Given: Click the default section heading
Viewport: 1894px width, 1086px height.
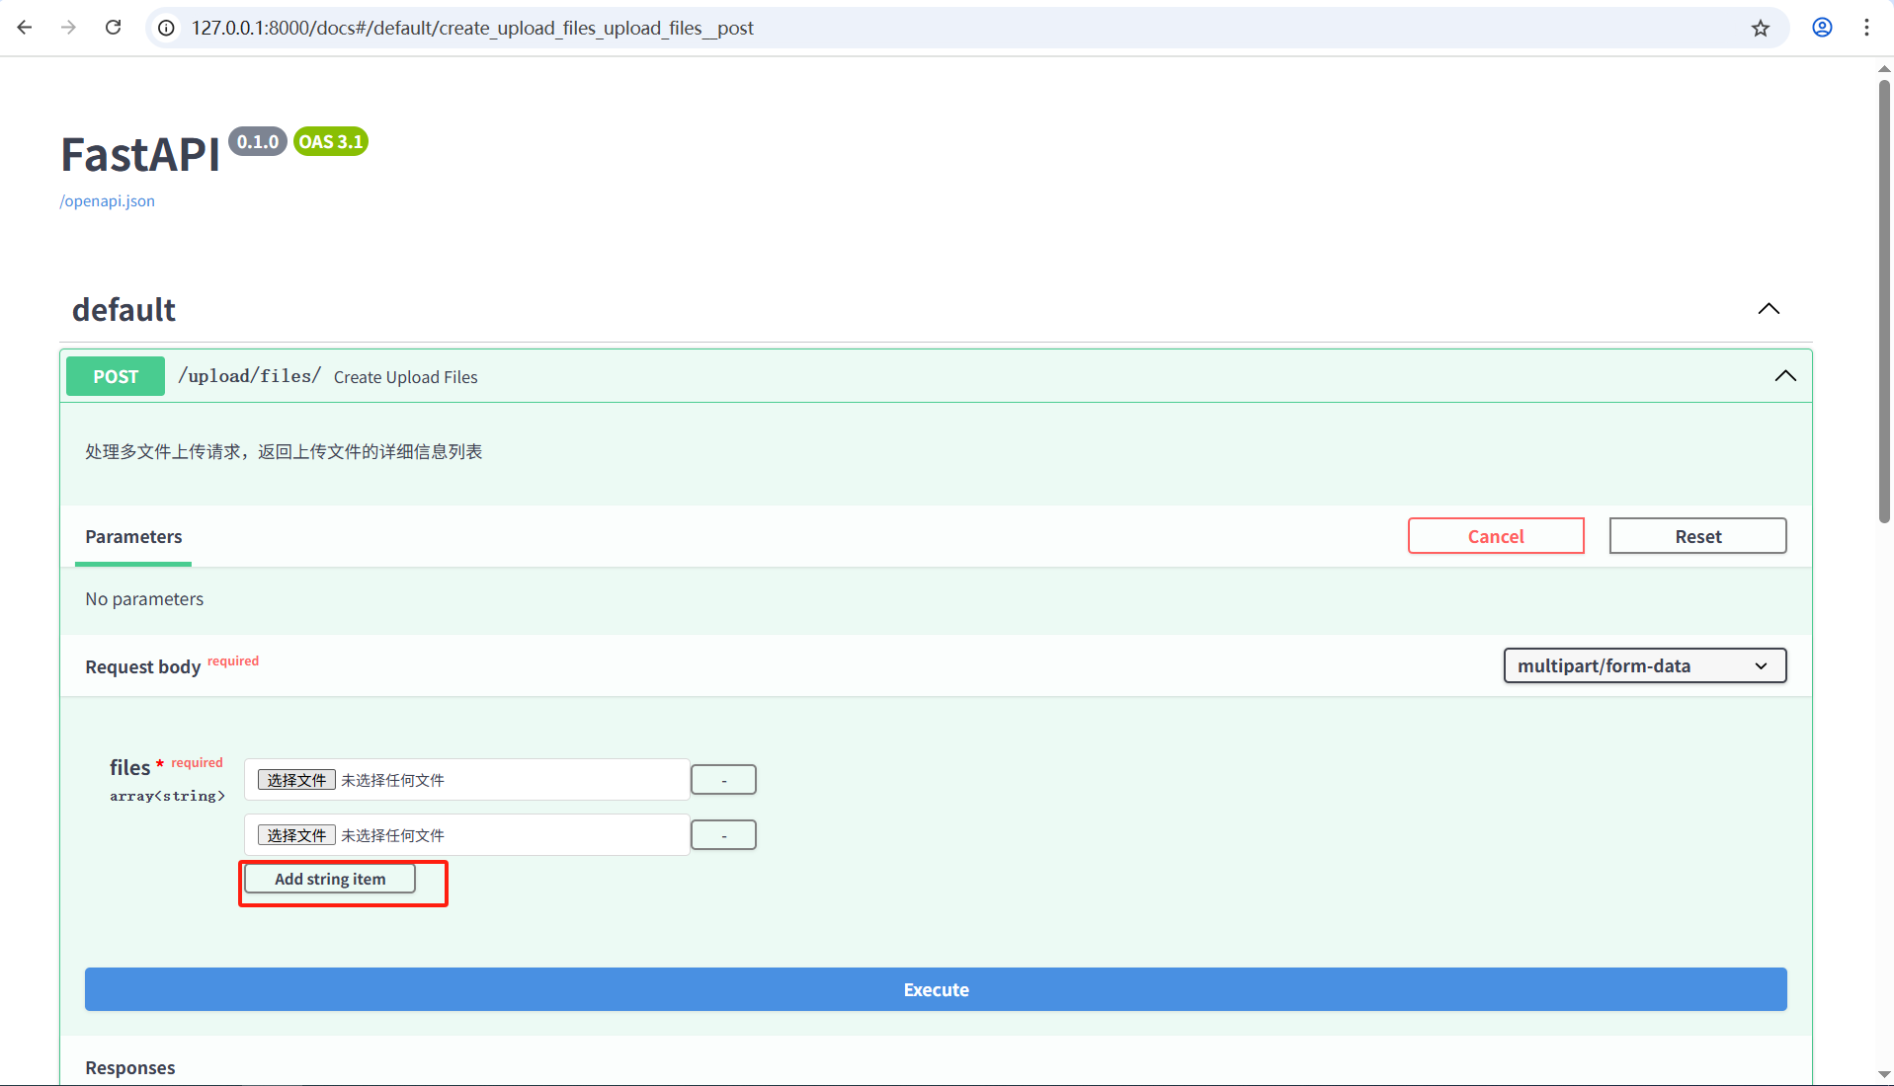Looking at the screenshot, I should coord(124,310).
